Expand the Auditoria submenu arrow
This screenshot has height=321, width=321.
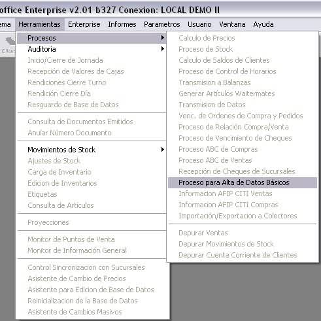[x=162, y=49]
